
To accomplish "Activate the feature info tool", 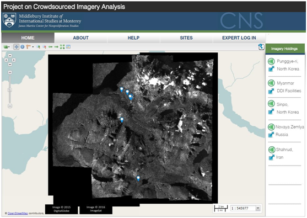I will point(22,47).
